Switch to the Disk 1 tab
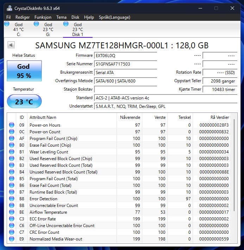 77,30
